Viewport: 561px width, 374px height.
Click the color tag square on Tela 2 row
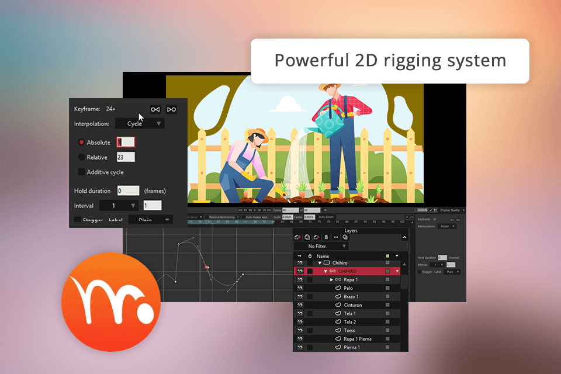[x=387, y=322]
